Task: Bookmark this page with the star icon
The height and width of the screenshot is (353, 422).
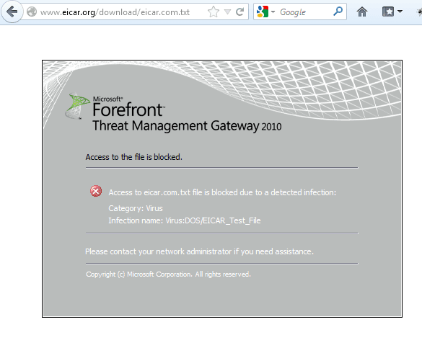Action: coord(214,12)
